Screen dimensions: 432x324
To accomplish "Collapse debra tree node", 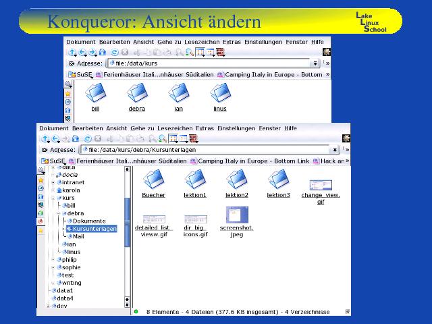I will (x=59, y=213).
